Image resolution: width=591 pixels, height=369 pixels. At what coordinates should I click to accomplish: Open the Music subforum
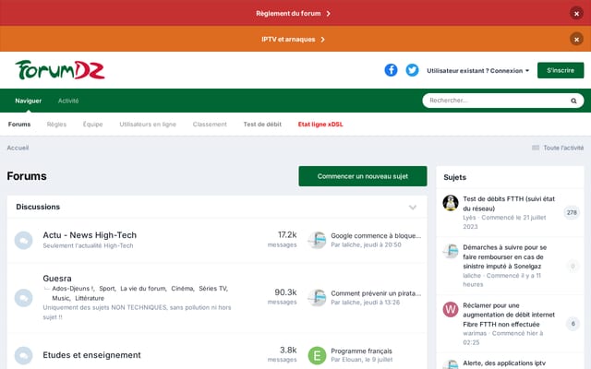(x=61, y=298)
